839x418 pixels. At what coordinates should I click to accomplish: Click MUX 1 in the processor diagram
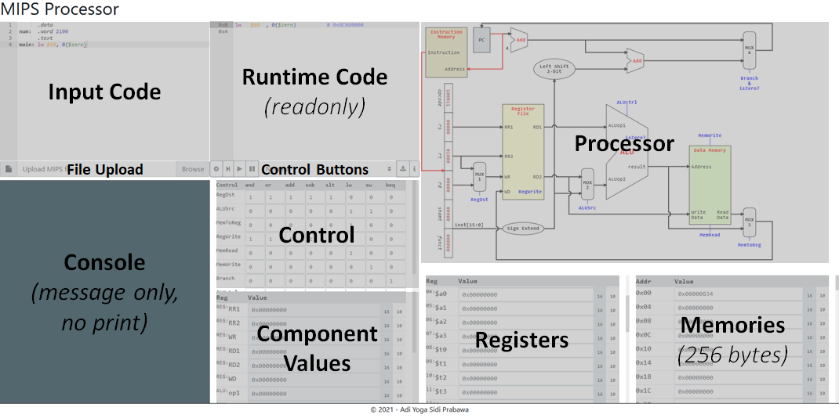click(479, 176)
